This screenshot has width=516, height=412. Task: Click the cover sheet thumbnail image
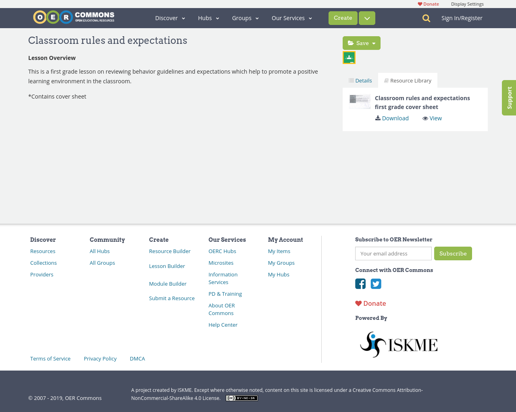[x=360, y=101]
